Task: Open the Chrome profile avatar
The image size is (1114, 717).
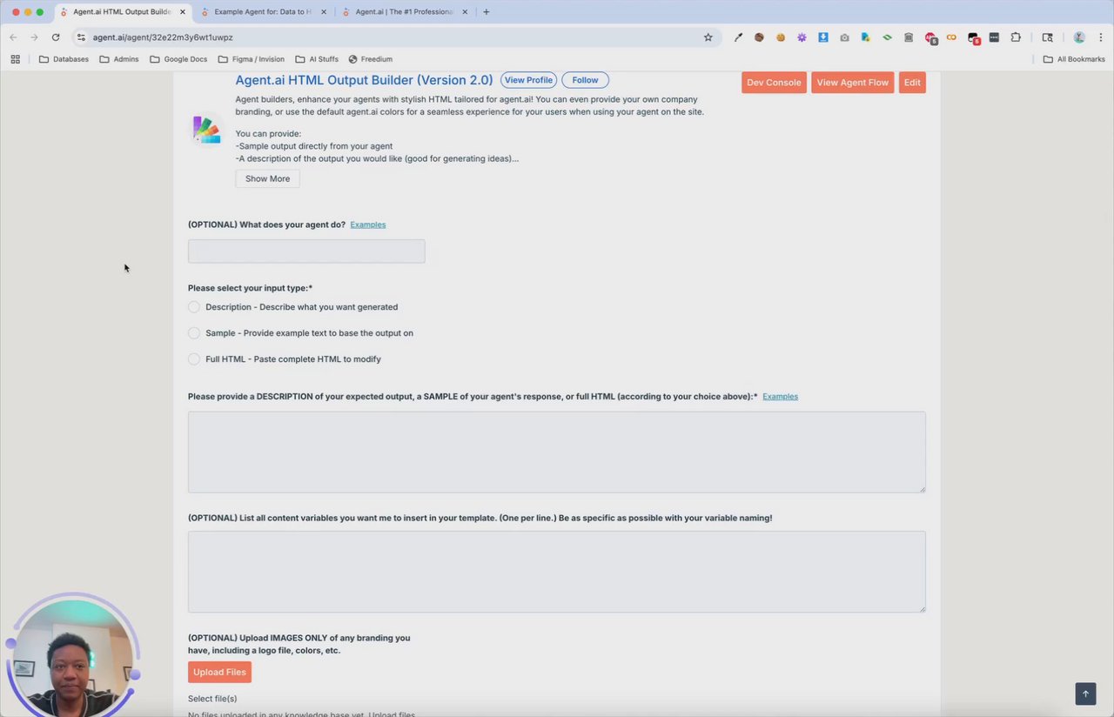Action: pyautogui.click(x=1079, y=37)
